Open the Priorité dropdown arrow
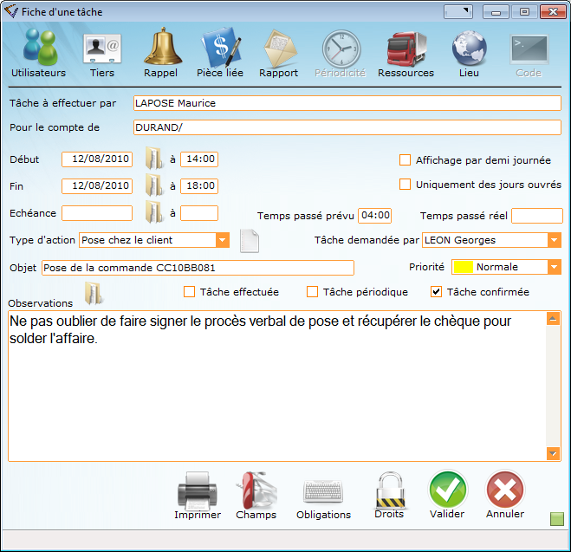Screen dimensions: 571x552 pyautogui.click(x=555, y=267)
